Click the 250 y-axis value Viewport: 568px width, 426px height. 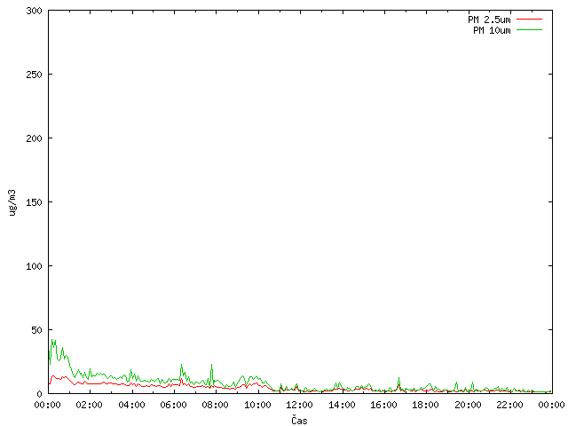(34, 75)
